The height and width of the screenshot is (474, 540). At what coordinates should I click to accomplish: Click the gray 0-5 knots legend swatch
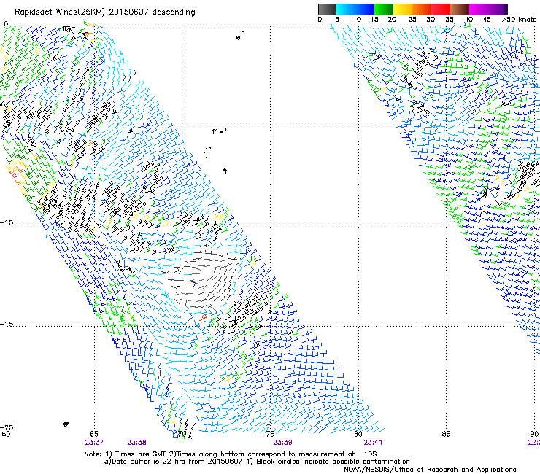click(327, 9)
